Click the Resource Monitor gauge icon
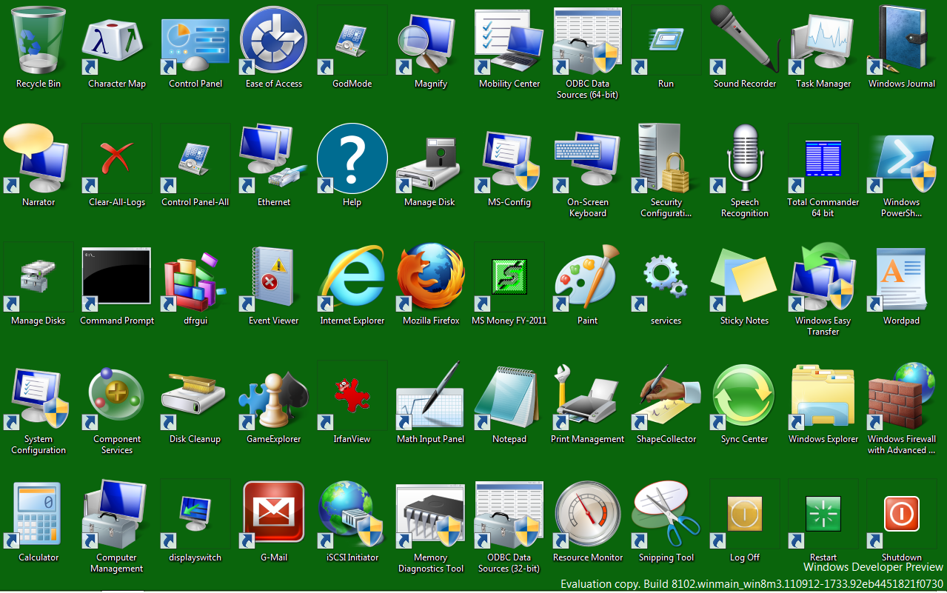This screenshot has height=593, width=947. coord(588,514)
